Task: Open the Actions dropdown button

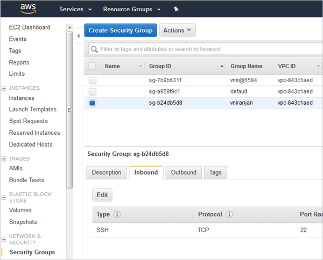Action: click(x=177, y=31)
